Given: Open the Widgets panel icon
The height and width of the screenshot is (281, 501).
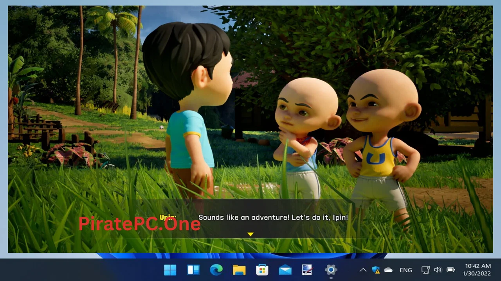Looking at the screenshot, I should [193, 270].
